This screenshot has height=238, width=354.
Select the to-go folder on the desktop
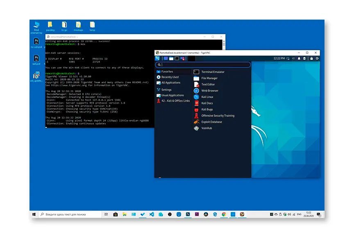click(64, 26)
